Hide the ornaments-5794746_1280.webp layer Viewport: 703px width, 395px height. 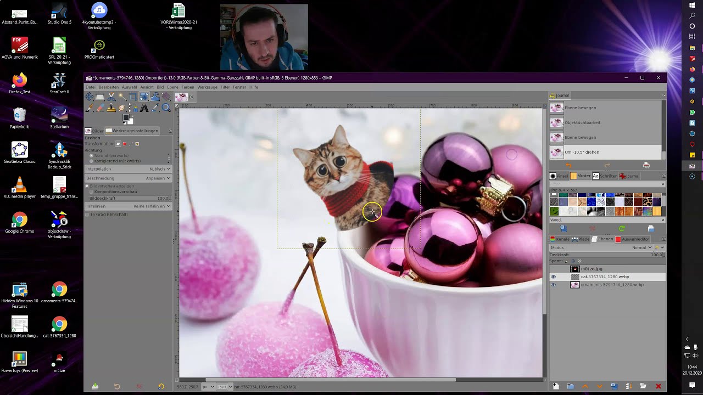554,285
